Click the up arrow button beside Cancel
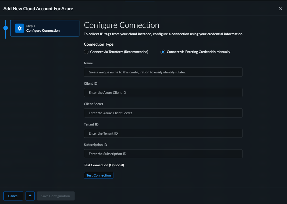The height and width of the screenshot is (204, 287). point(30,196)
